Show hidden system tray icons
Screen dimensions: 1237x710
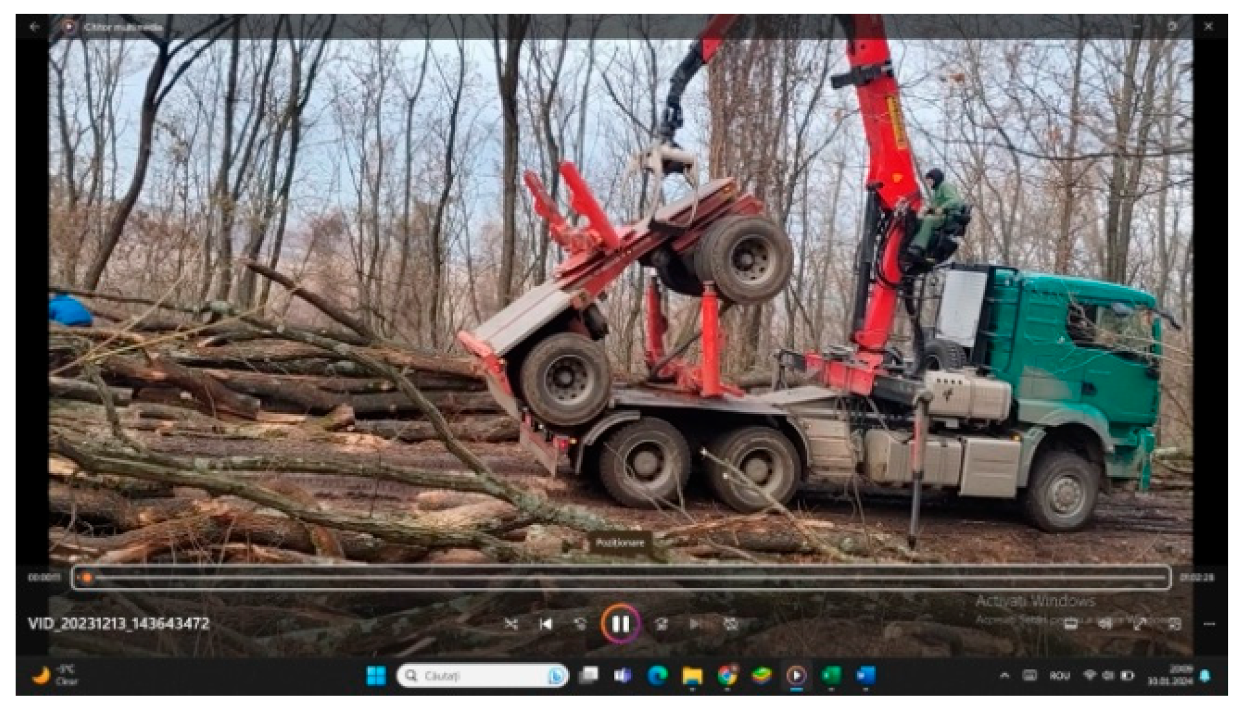(x=1004, y=676)
